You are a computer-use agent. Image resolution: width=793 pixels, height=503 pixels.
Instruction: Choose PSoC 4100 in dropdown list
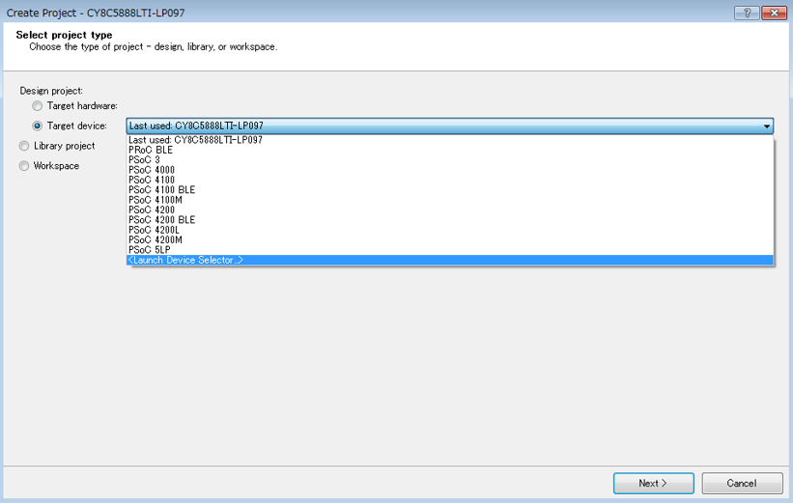point(449,180)
